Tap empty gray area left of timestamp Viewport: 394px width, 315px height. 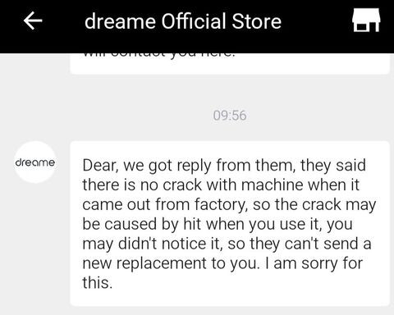tap(109, 116)
